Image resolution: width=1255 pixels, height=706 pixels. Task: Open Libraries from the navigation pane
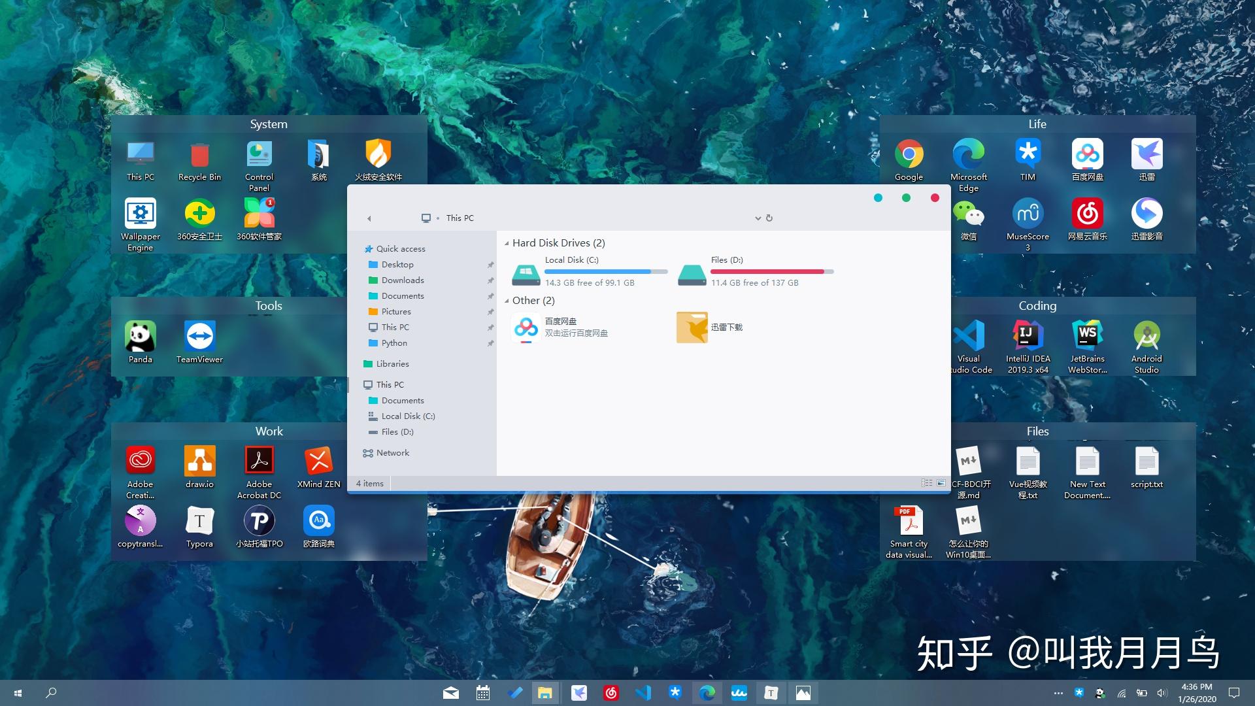391,363
